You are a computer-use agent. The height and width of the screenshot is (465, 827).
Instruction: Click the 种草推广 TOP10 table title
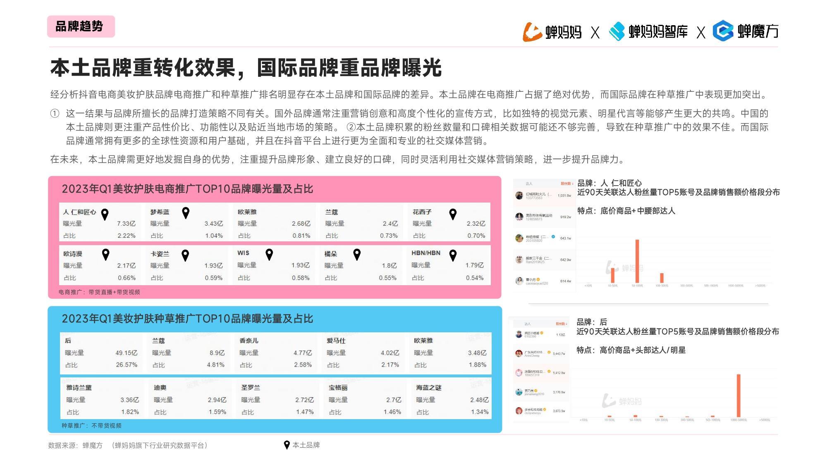point(187,319)
